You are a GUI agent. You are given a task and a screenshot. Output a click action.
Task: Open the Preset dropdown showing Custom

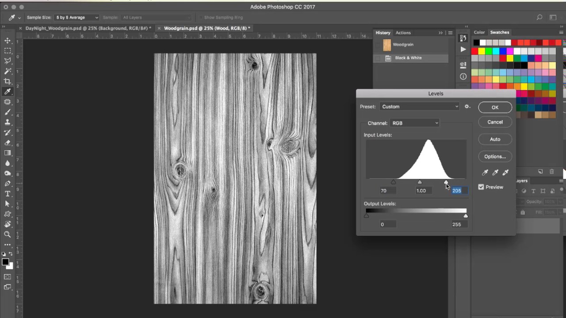click(420, 106)
